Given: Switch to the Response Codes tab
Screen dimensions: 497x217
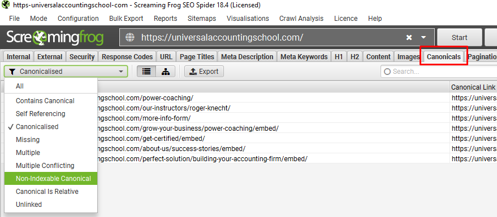Looking at the screenshot, I should (x=127, y=56).
